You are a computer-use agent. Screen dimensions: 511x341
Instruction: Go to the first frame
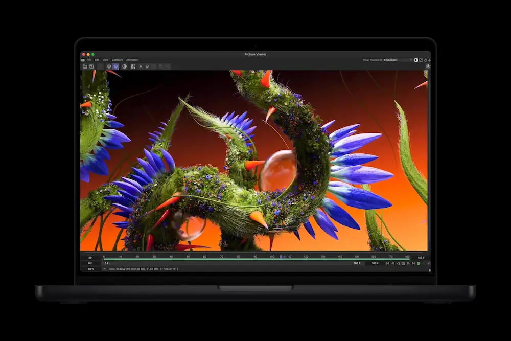click(388, 263)
